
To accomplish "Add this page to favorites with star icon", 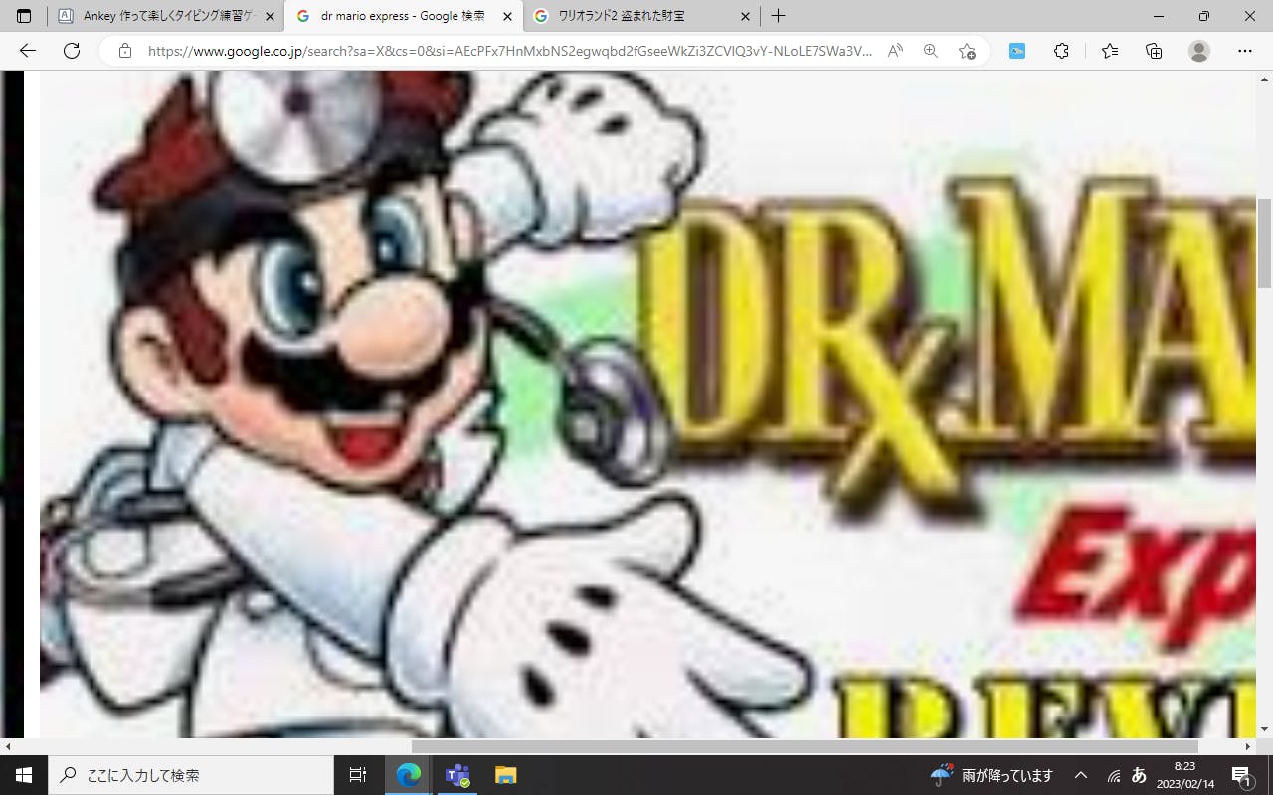I will pyautogui.click(x=967, y=51).
